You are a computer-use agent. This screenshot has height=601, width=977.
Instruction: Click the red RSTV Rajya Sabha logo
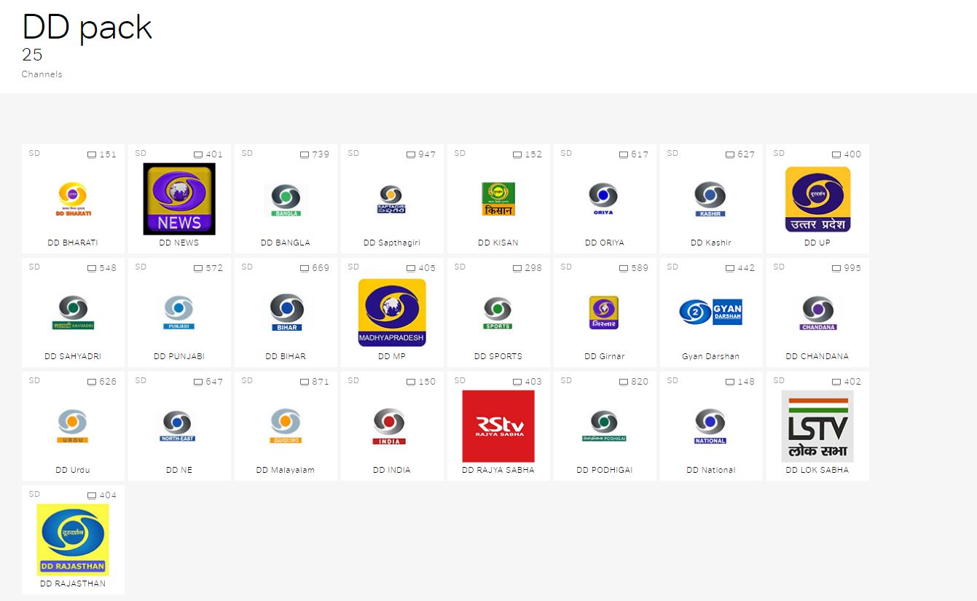[x=498, y=426]
